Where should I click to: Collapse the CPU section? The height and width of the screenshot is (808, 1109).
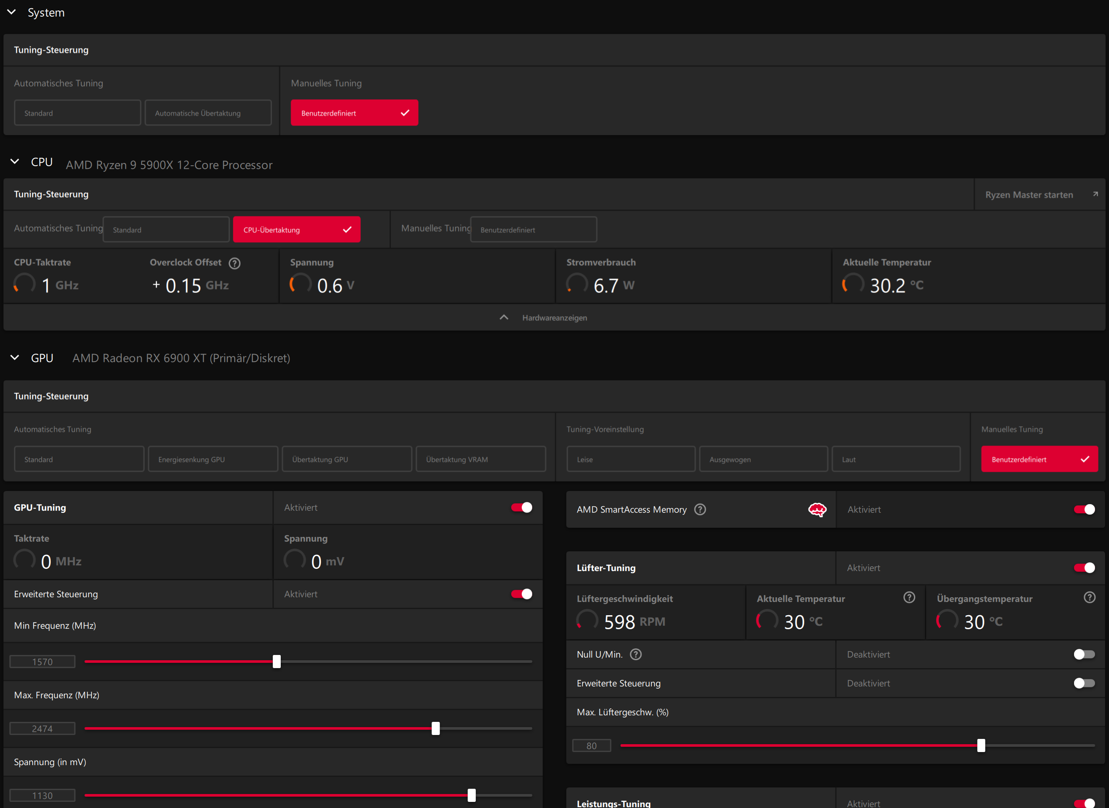[x=14, y=161]
